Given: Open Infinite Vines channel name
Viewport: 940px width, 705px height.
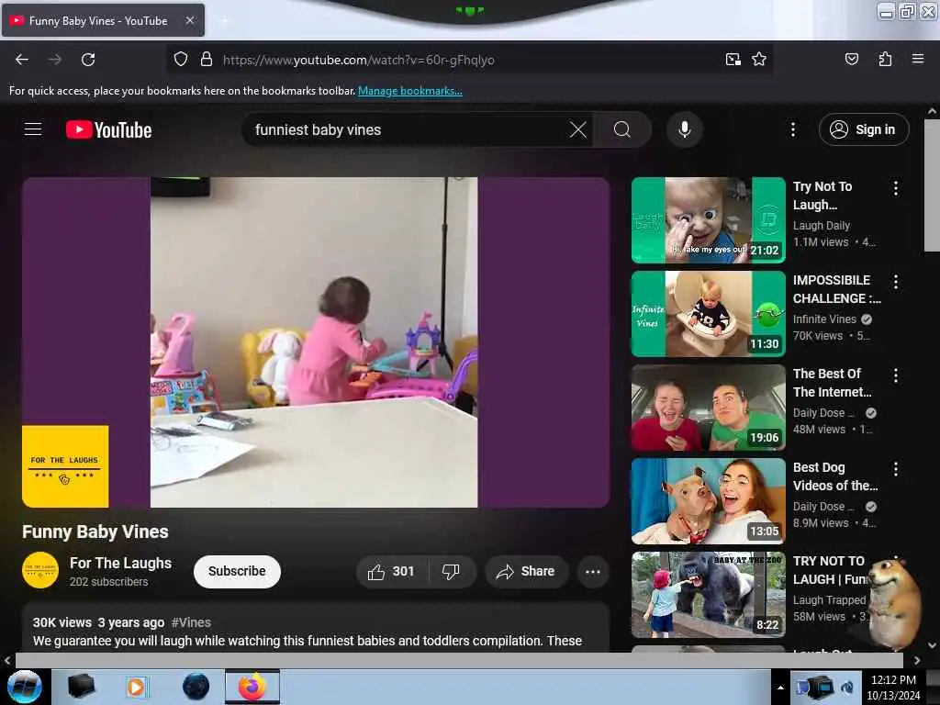Looking at the screenshot, I should (824, 319).
